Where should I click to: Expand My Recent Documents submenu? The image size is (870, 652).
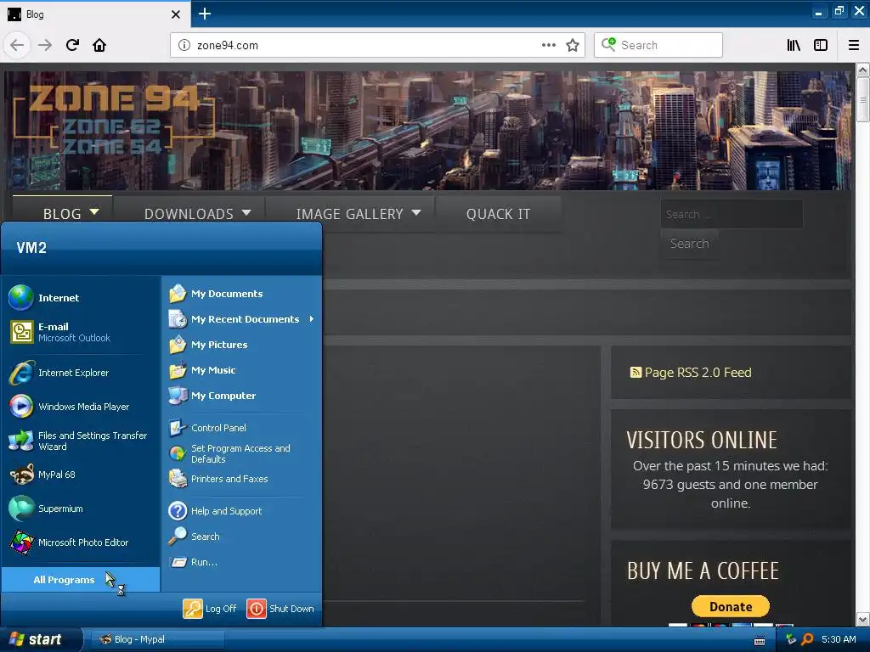(x=242, y=319)
